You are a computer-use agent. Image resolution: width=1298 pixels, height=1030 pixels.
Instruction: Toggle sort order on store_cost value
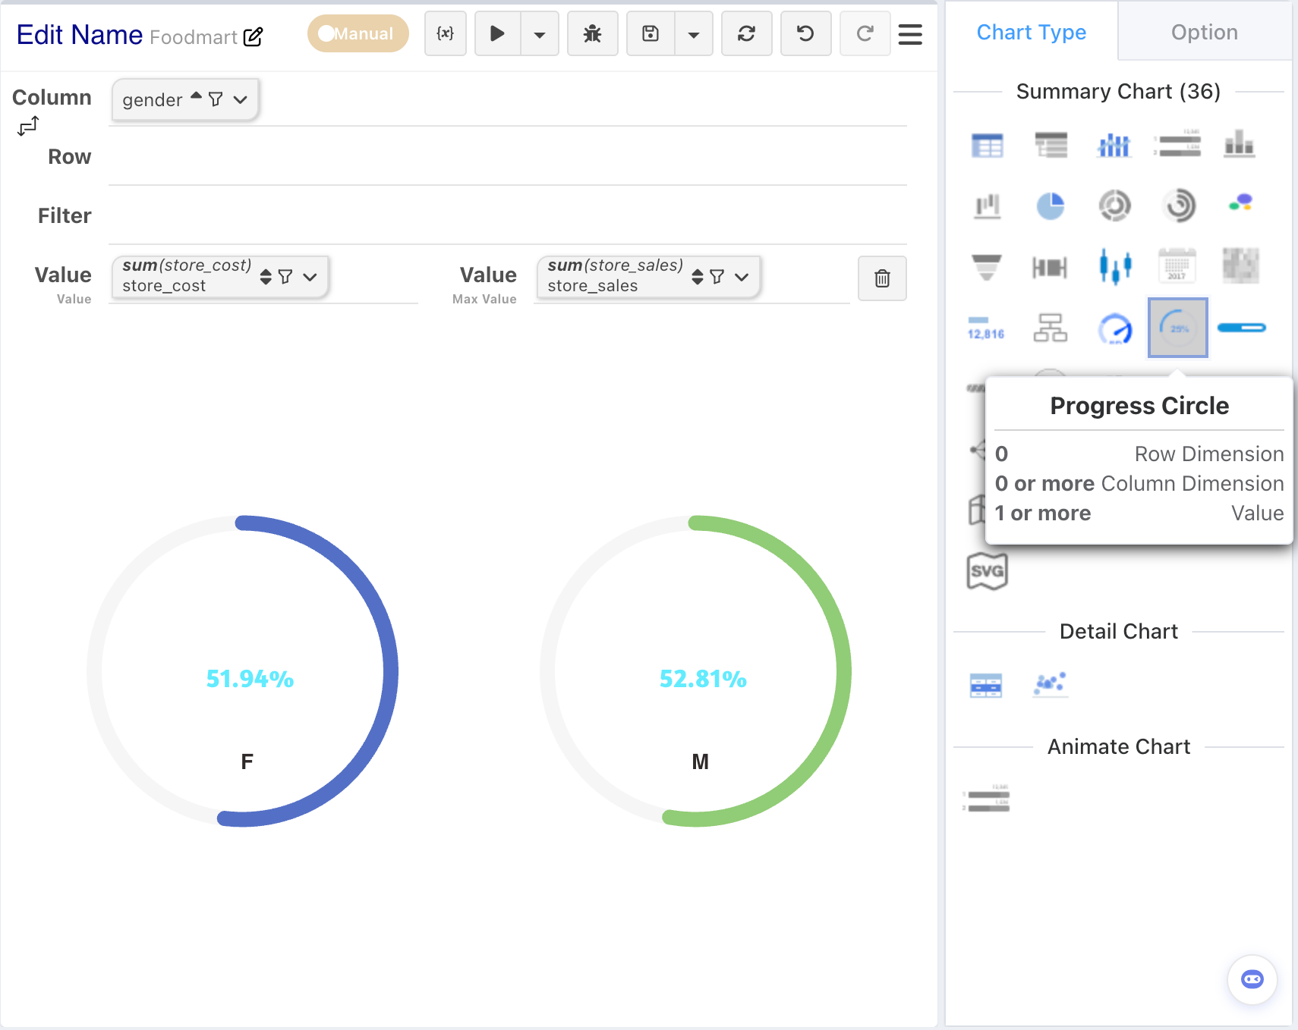pos(266,277)
